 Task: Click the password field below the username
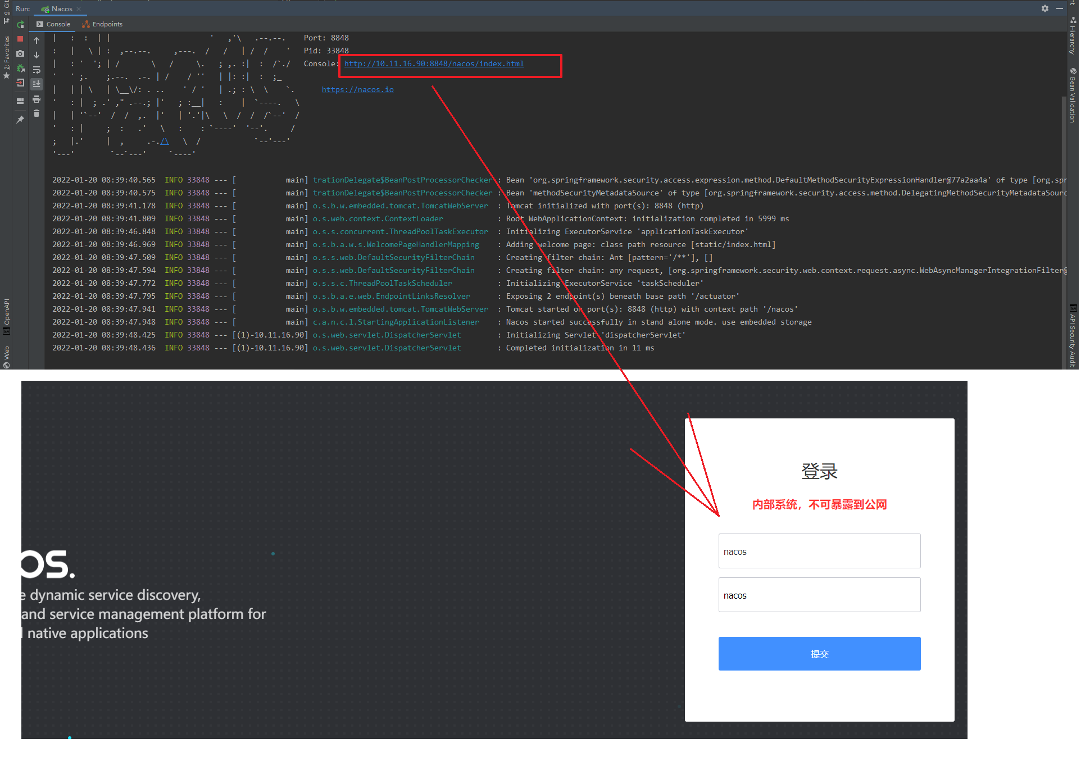pos(819,595)
